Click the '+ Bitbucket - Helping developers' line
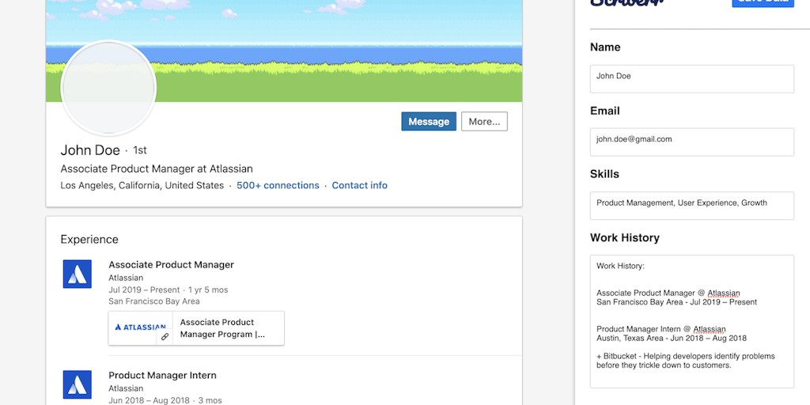The image size is (810, 405). (686, 357)
